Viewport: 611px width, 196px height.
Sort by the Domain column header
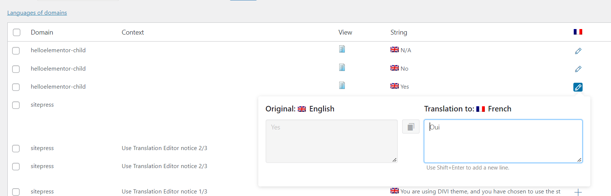coord(42,32)
